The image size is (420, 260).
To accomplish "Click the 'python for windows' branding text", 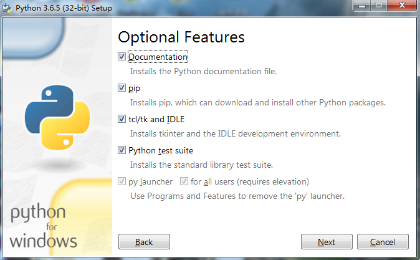I will coord(44,226).
